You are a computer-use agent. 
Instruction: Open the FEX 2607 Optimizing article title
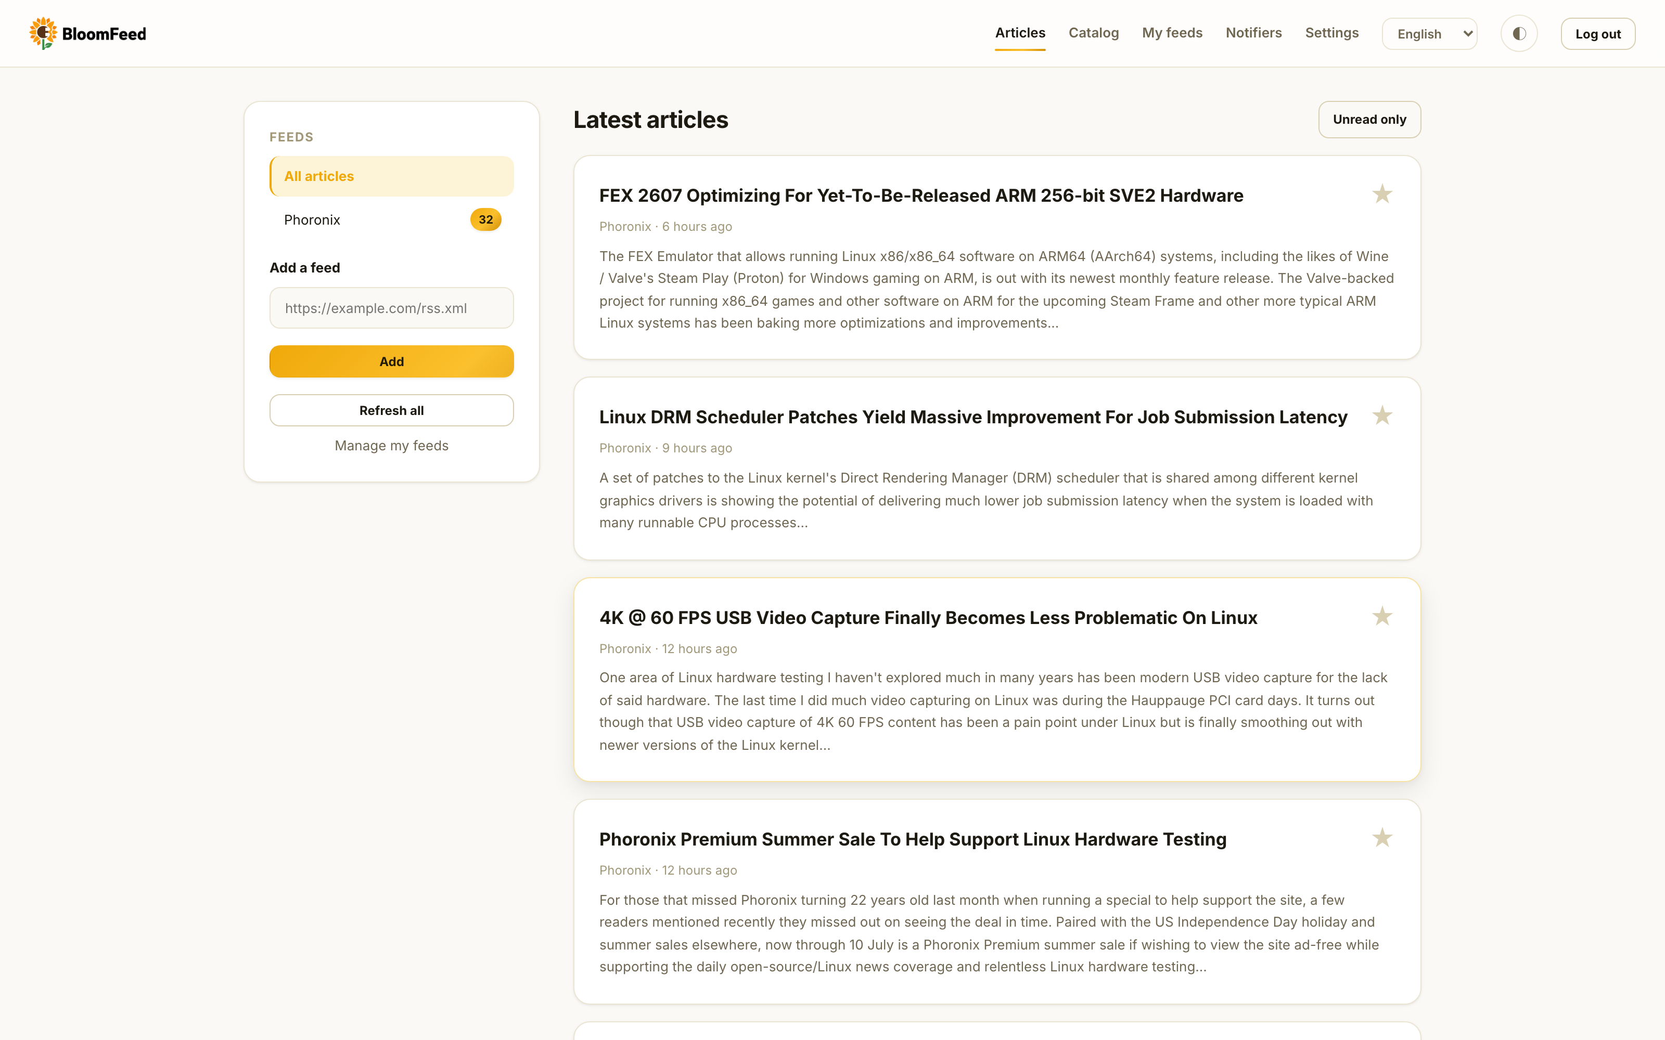tap(921, 196)
